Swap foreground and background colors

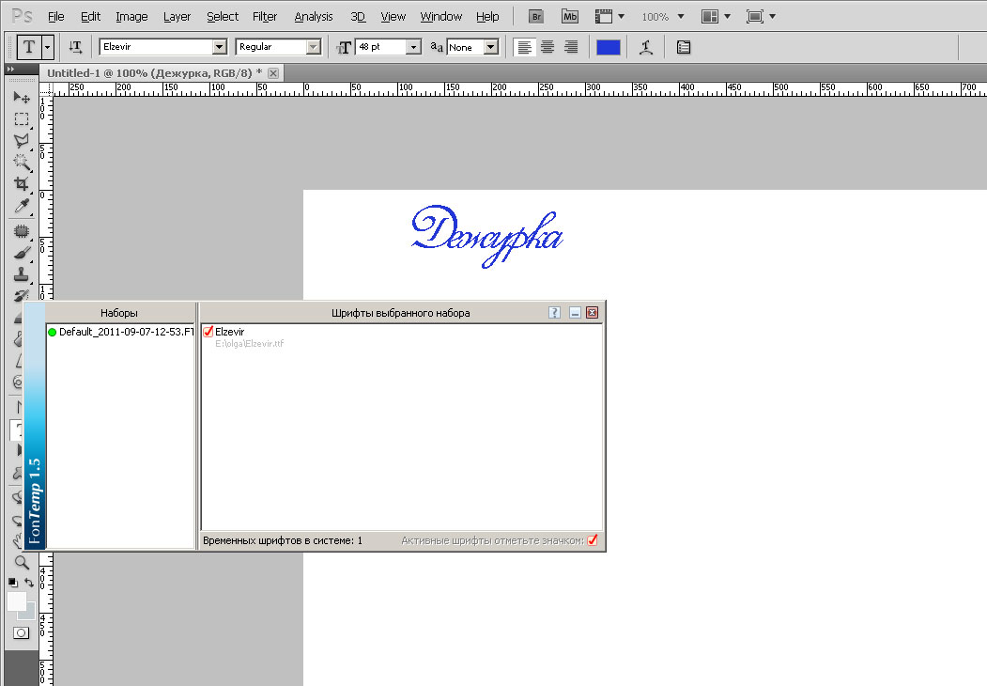[30, 583]
